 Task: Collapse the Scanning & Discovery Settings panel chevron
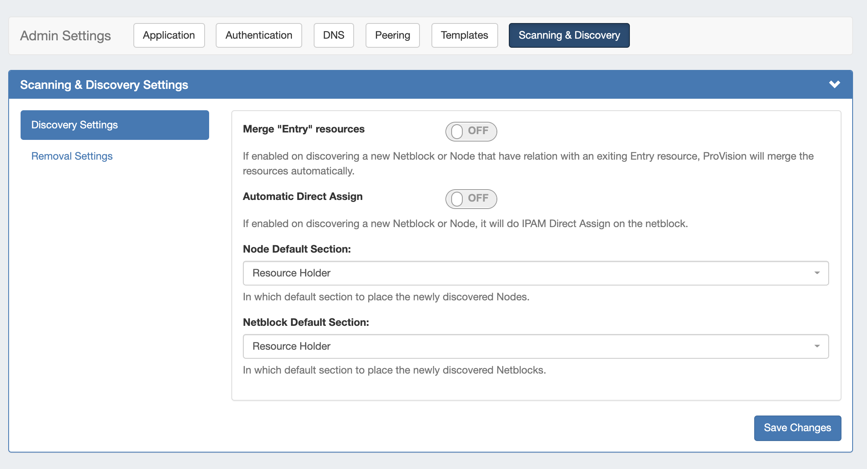point(834,84)
